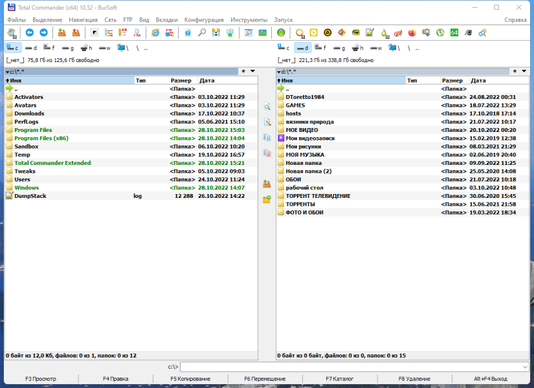Open the synchronize directories toolbar icon

(x=216, y=33)
